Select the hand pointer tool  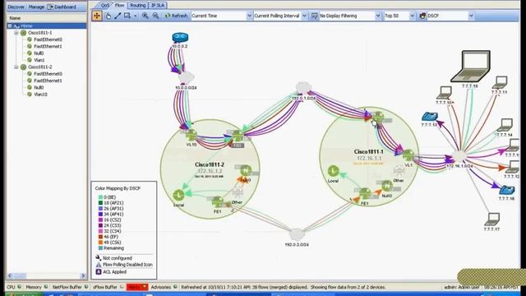[x=108, y=16]
